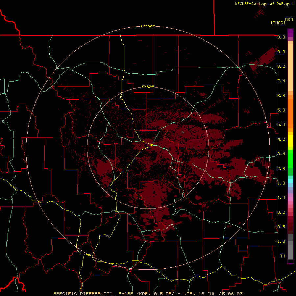Click the 8.2 value on the scale

tap(281, 66)
